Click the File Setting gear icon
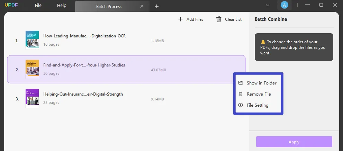Screen dimensions: 343x151 tap(241, 105)
